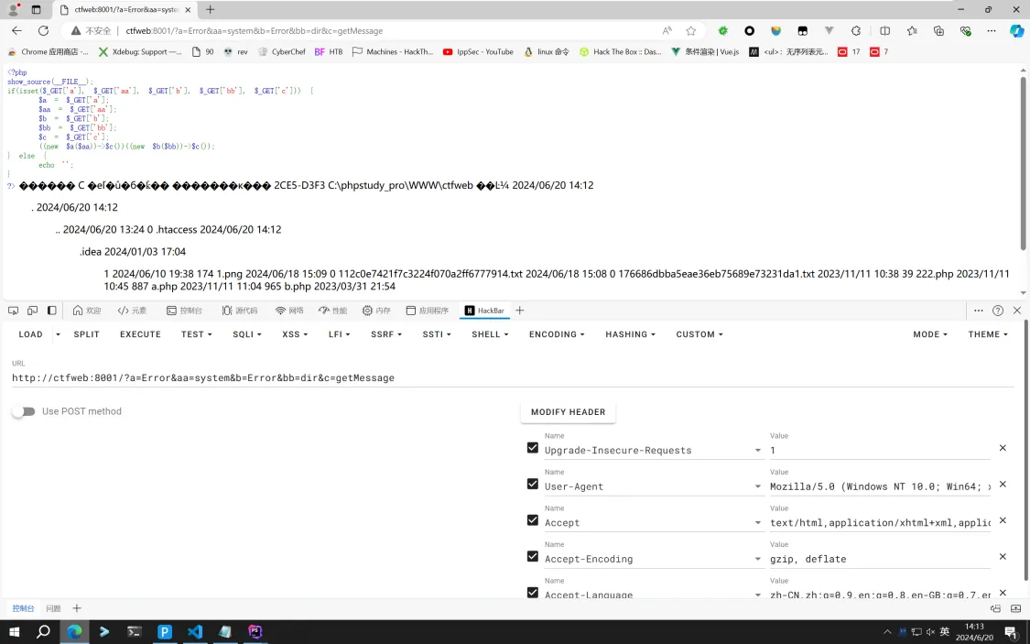Open the browser Settings and more menu
The width and height of the screenshot is (1030, 644).
992,31
